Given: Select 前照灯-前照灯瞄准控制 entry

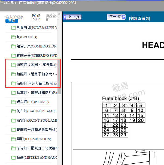Looking at the screenshot, I should (37, 83).
